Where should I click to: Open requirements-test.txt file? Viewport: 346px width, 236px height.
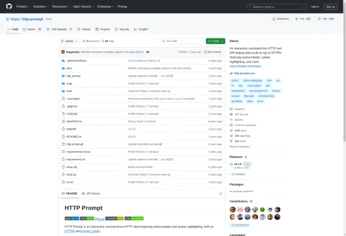tap(78, 152)
